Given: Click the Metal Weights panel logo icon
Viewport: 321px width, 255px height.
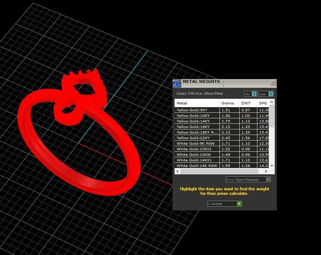Looking at the screenshot, I should tap(176, 83).
